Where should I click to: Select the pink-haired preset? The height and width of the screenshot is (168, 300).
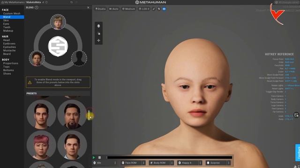point(41,145)
